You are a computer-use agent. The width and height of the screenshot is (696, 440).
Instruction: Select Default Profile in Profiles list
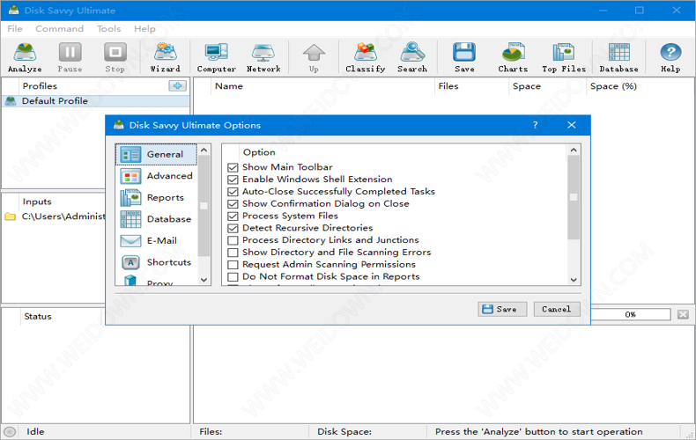click(x=96, y=101)
